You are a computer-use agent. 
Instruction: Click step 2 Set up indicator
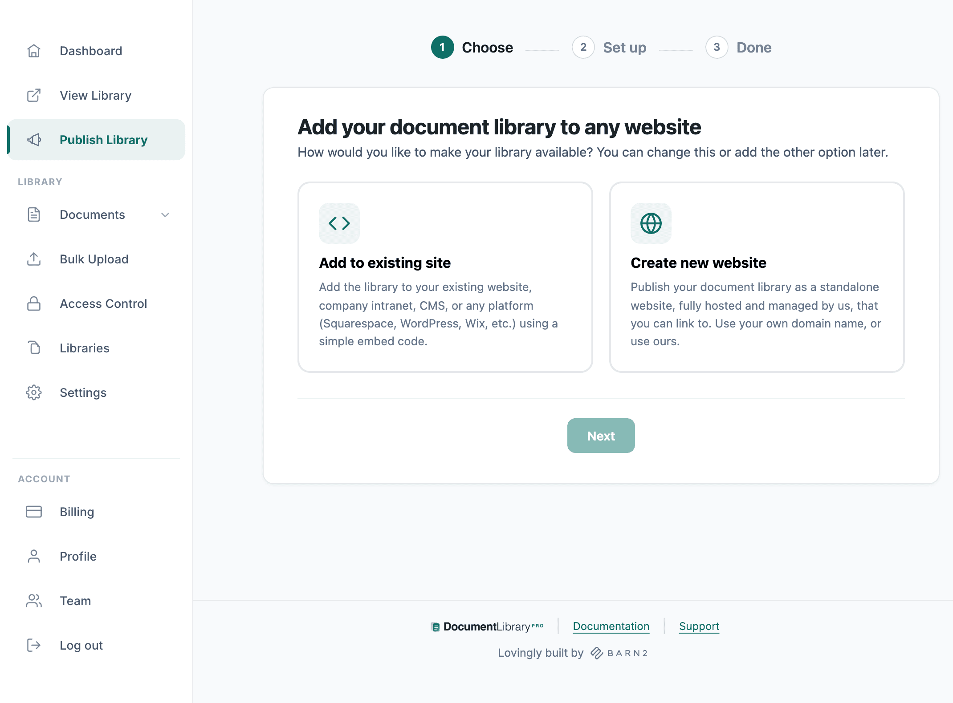[x=583, y=47]
